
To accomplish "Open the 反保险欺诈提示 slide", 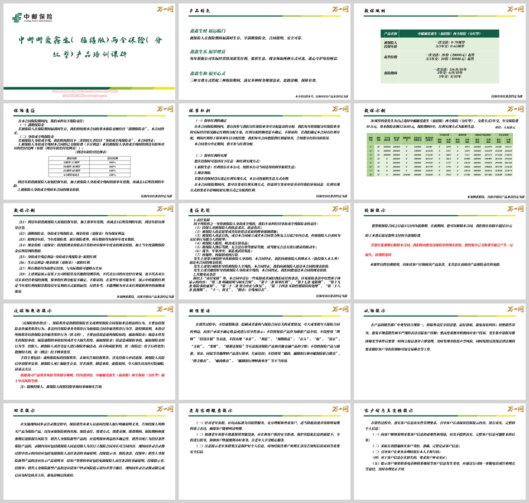I will [88, 351].
